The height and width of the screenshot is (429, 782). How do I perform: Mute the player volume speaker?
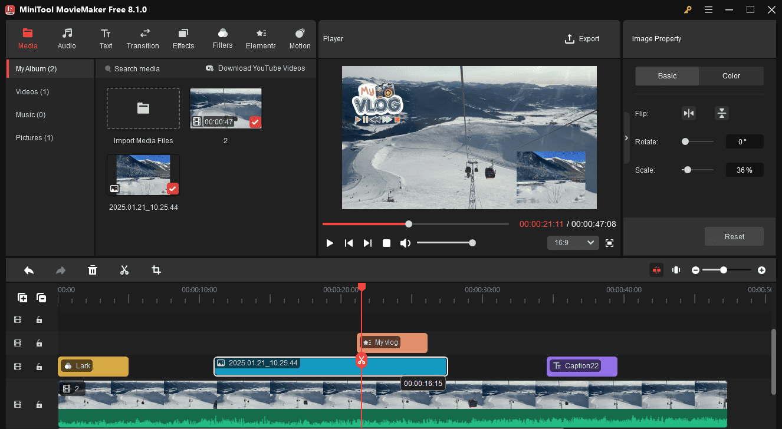click(405, 242)
